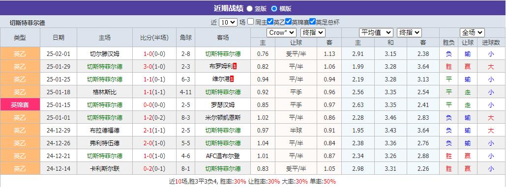
Task: Click the 英乙 type cell on 24-12-14
Action: click(20, 168)
